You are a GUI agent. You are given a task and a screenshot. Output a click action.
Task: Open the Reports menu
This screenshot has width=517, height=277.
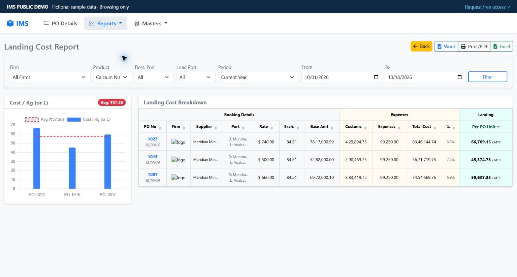point(105,23)
